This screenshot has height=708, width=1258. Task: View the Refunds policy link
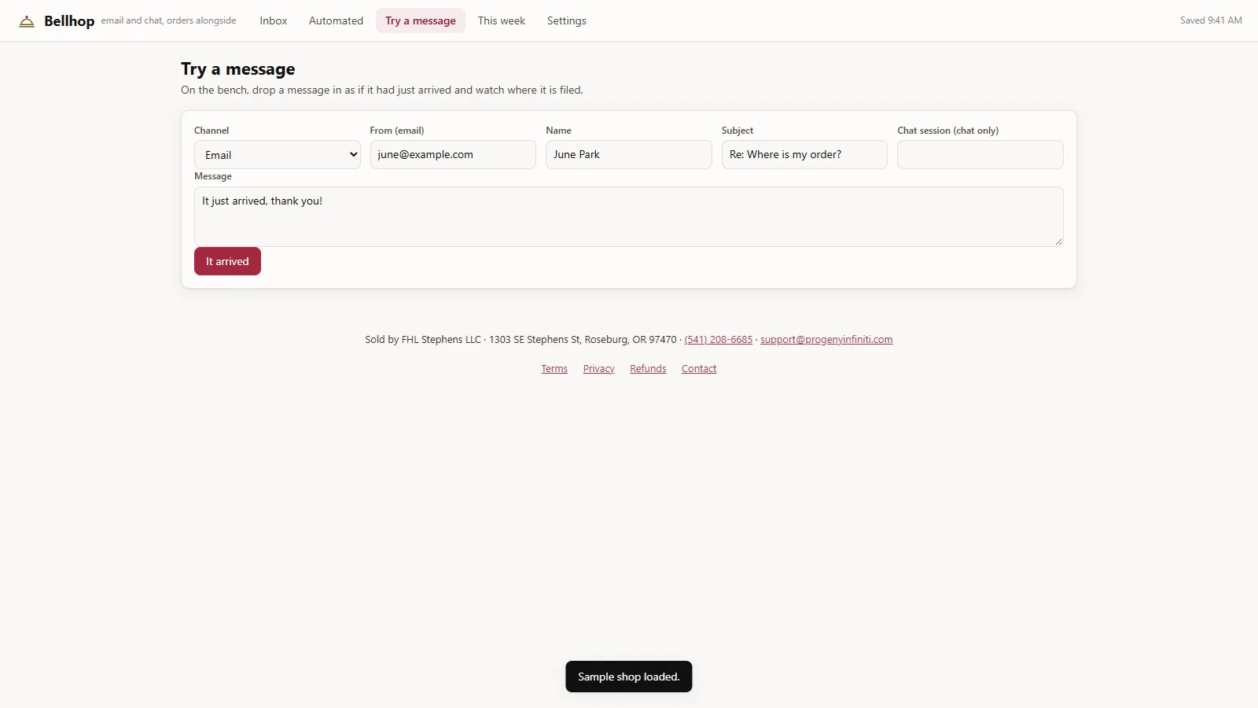point(648,369)
